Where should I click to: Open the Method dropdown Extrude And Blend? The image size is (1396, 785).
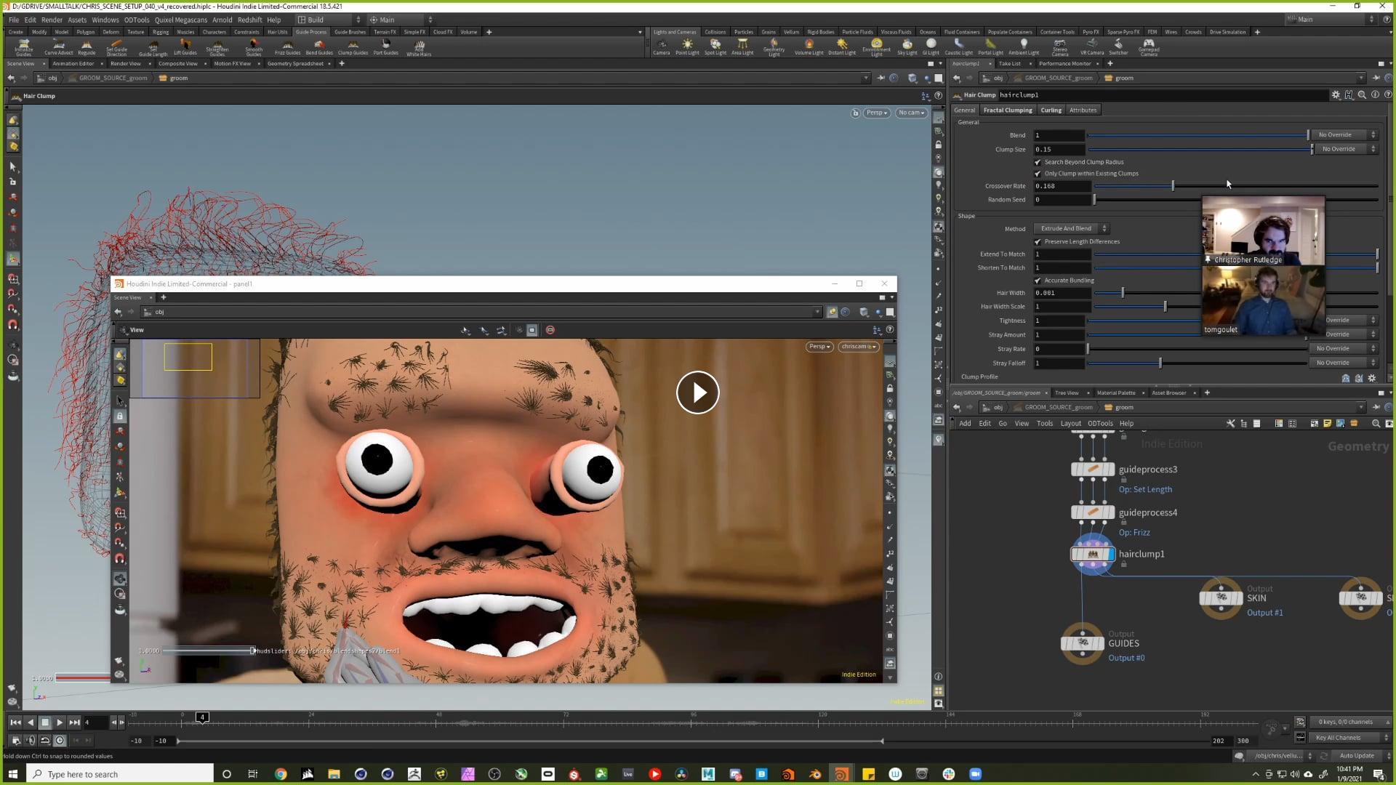(x=1070, y=228)
